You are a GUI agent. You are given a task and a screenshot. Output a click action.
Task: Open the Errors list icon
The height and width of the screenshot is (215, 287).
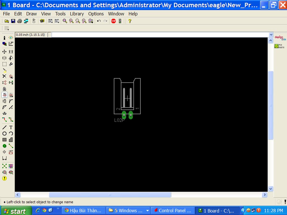tap(4, 179)
